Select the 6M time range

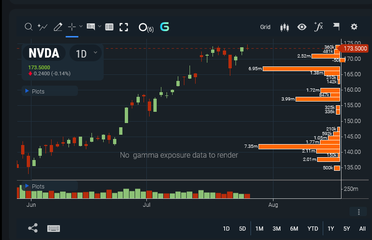294,229
